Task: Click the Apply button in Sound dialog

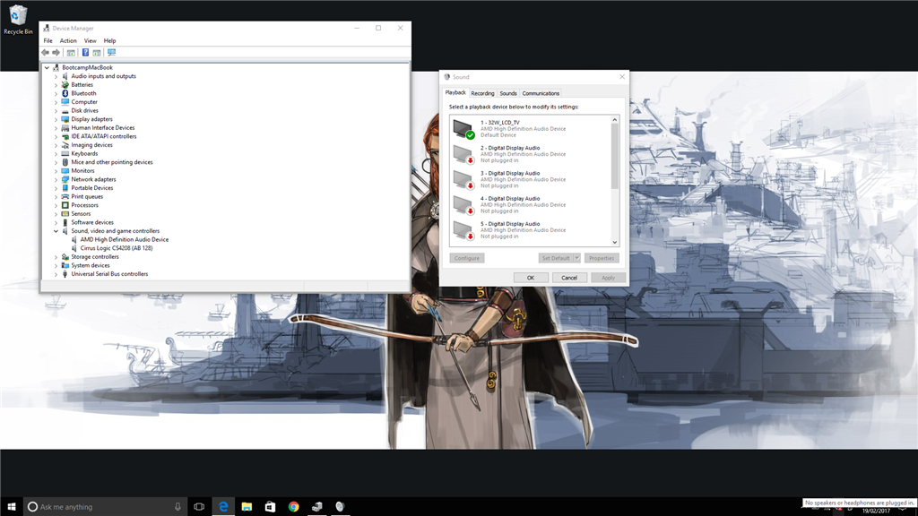Action: (x=609, y=278)
